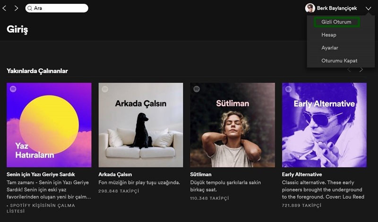Image resolution: width=378 pixels, height=222 pixels.
Task: Open the Yaz Hatıraların playlist cover
Action: pos(49,125)
